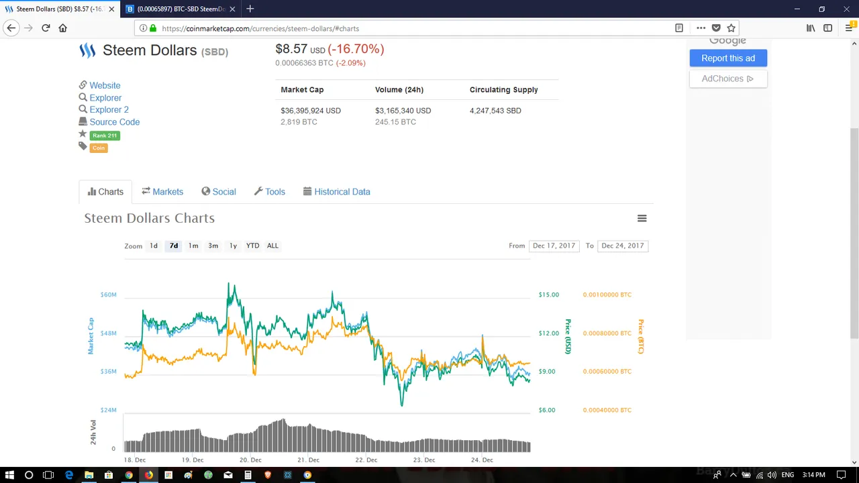Toggle the 24h Vol axis label

tap(93, 433)
